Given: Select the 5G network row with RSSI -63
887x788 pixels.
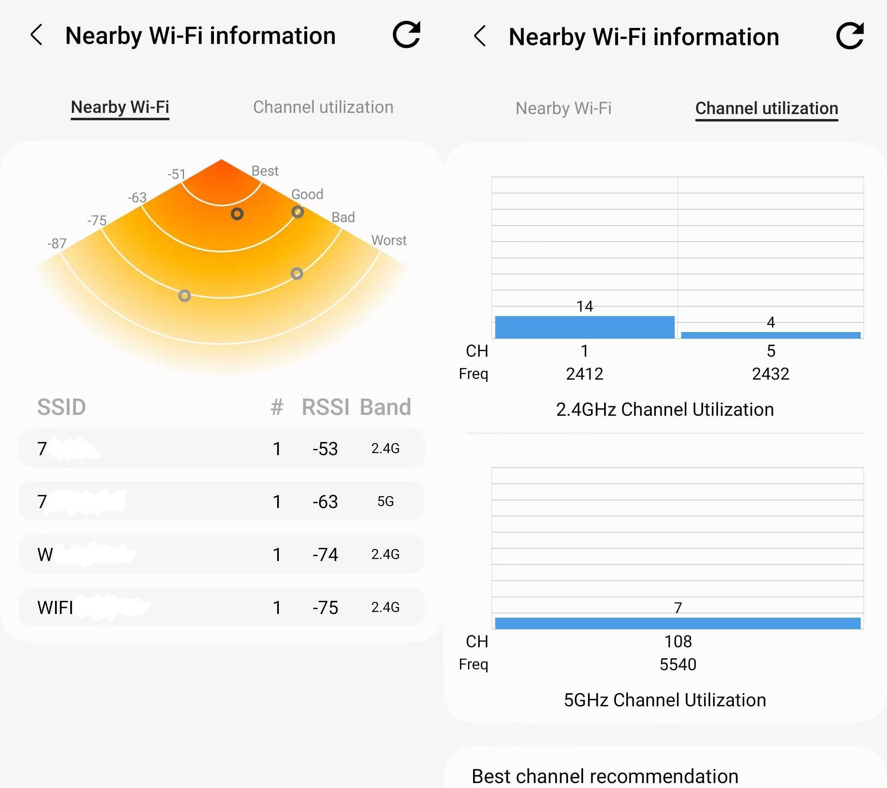Looking at the screenshot, I should (222, 501).
